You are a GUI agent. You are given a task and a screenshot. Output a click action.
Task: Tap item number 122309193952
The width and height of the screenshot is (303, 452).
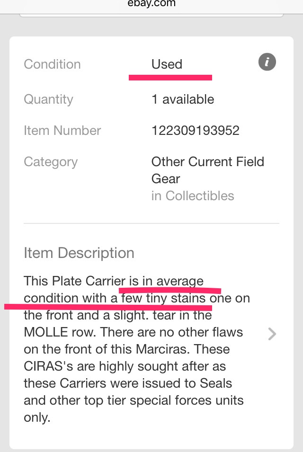point(196,131)
